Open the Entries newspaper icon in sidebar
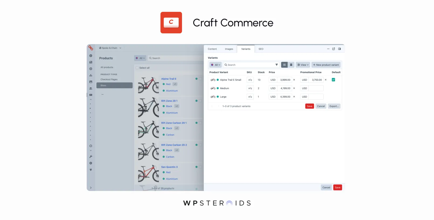Viewport: 434px width, 220px height. pyautogui.click(x=91, y=62)
